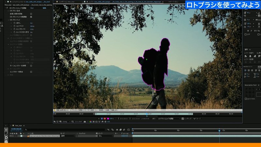Click the 3D button left of timeline
This screenshot has height=147, width=261.
6,130
